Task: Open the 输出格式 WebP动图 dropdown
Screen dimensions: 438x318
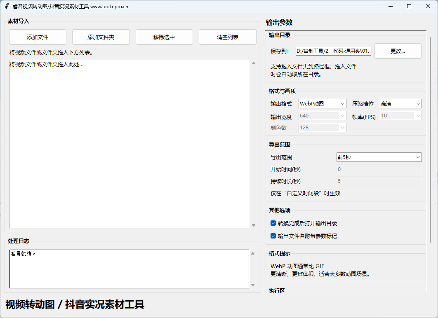Action: click(x=322, y=104)
